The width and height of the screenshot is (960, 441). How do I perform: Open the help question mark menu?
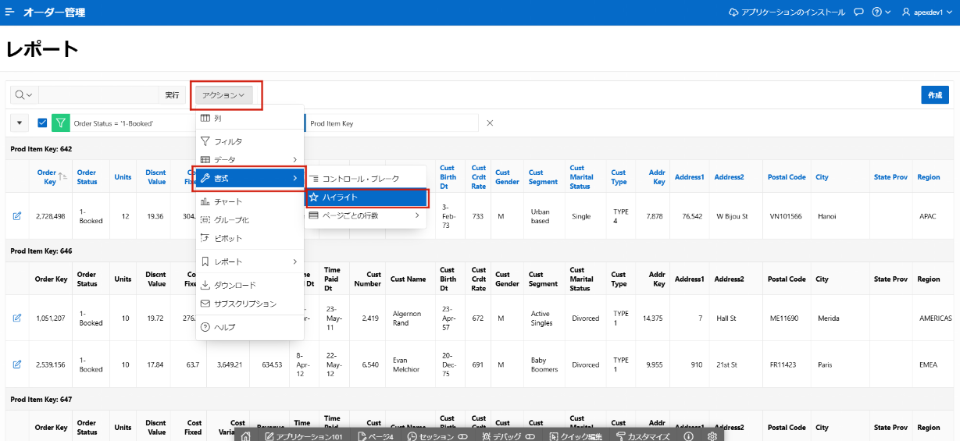click(881, 12)
